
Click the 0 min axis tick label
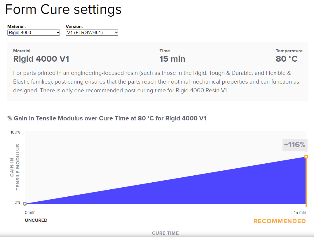tap(30, 212)
